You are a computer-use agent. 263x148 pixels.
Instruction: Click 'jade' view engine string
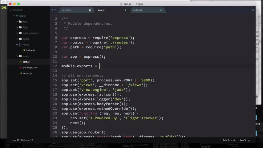click(x=119, y=90)
